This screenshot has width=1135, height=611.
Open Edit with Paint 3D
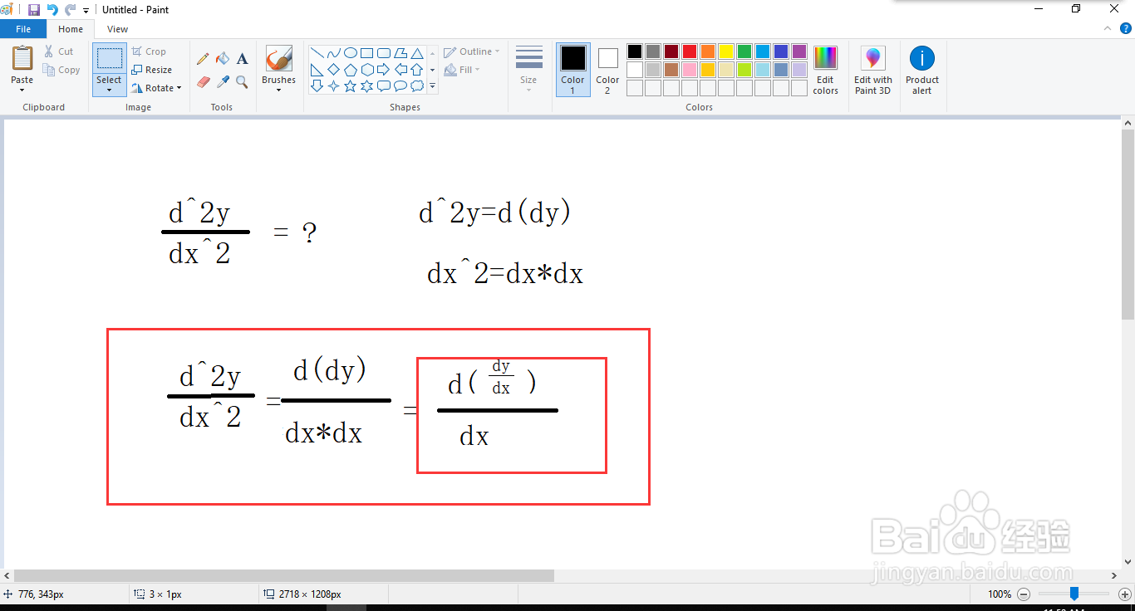click(872, 70)
